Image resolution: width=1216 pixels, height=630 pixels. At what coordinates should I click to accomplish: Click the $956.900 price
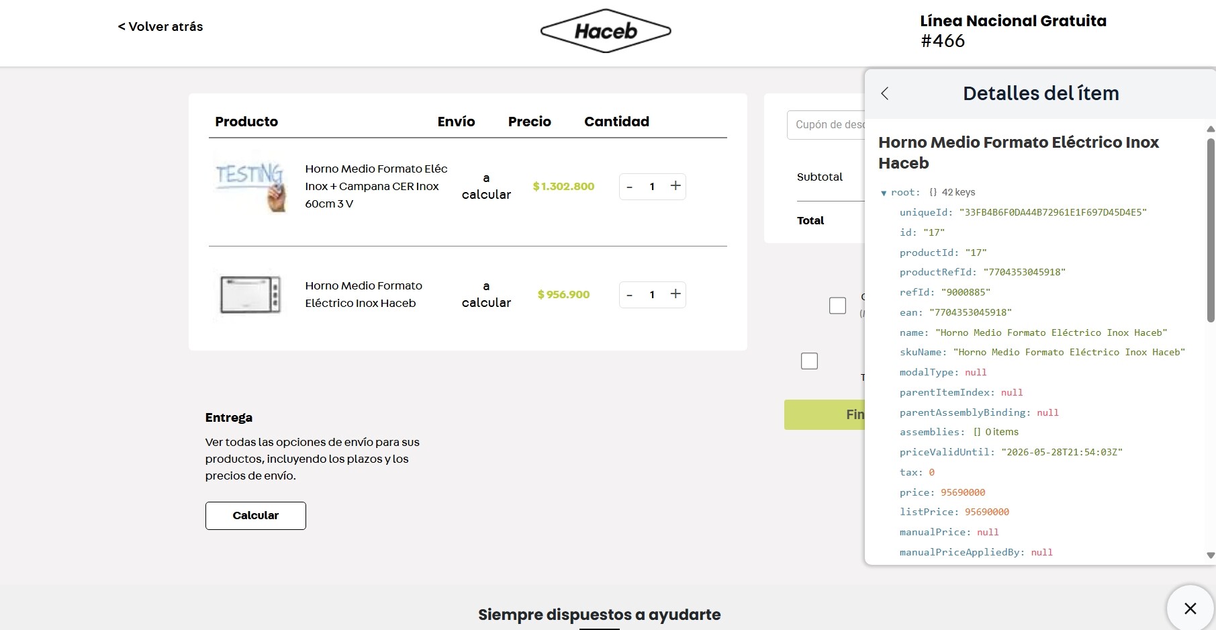(563, 295)
